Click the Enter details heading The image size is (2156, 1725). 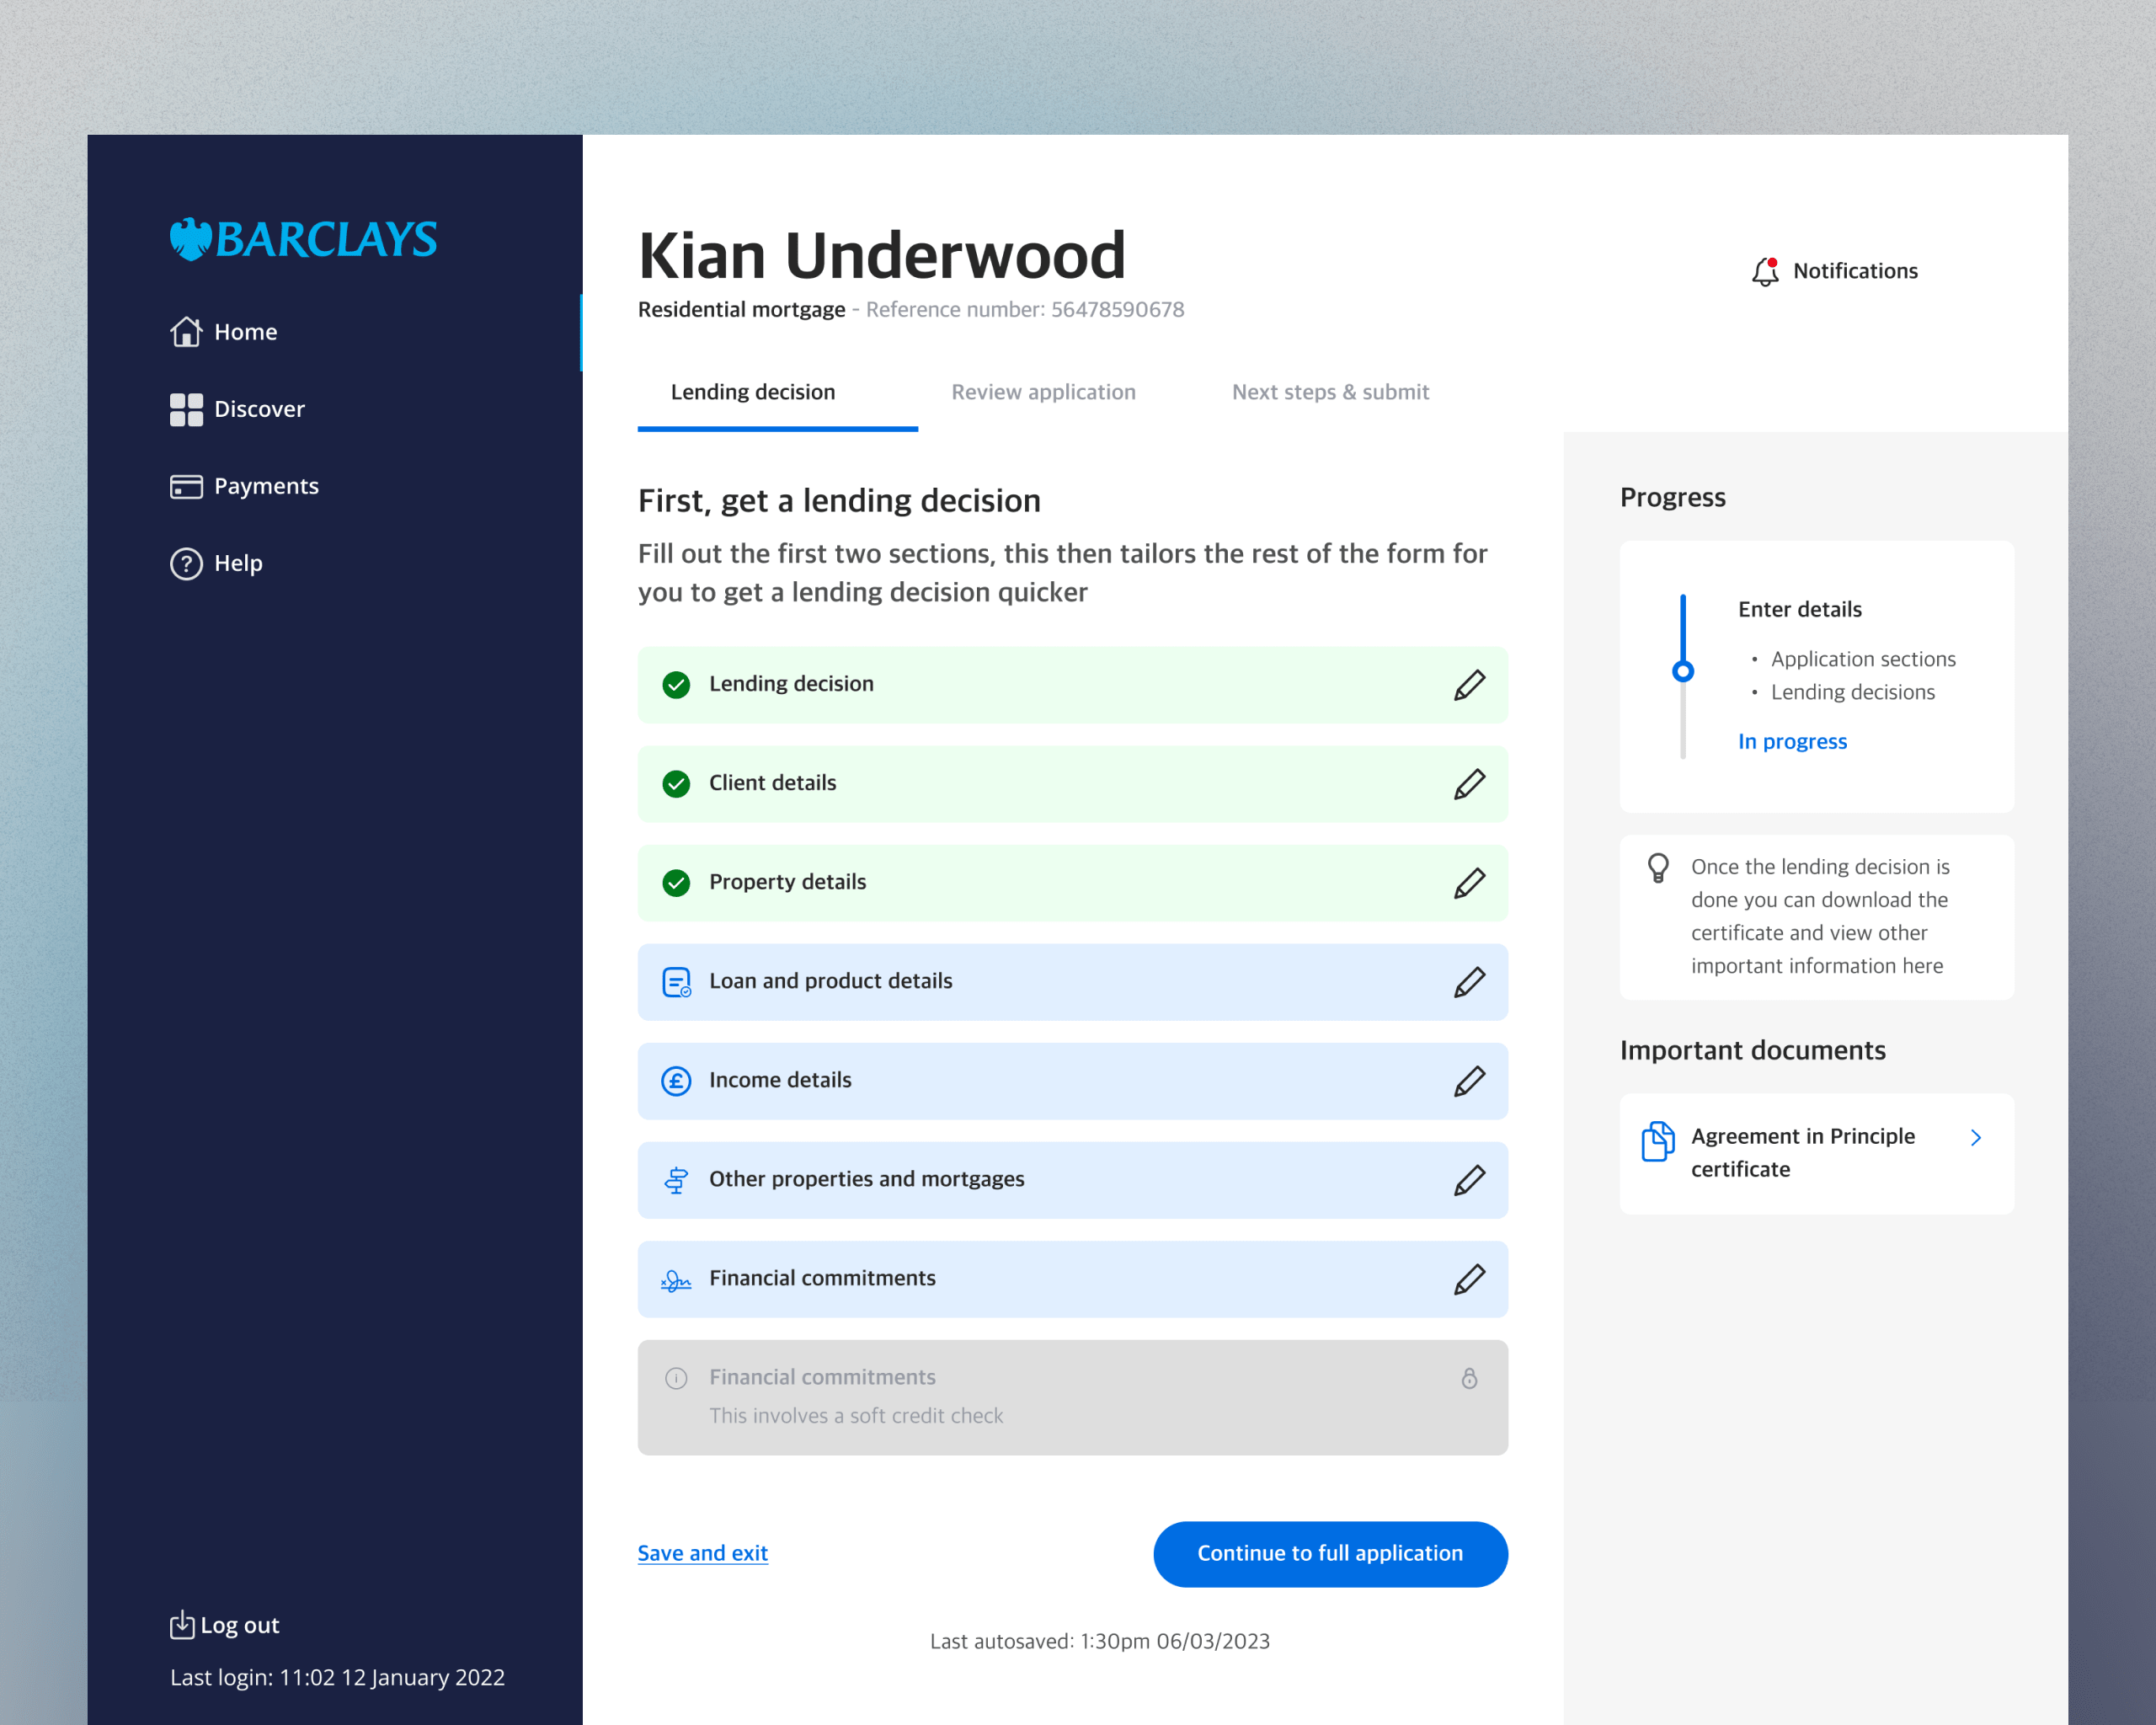pyautogui.click(x=1799, y=609)
